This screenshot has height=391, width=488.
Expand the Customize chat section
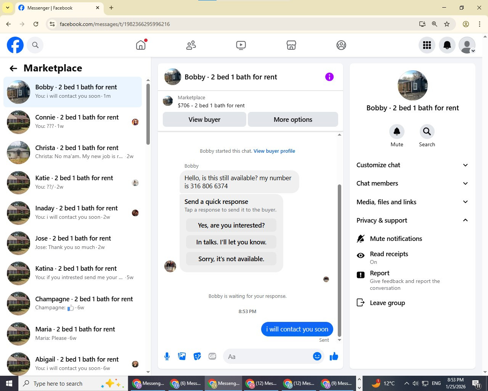[x=413, y=165]
